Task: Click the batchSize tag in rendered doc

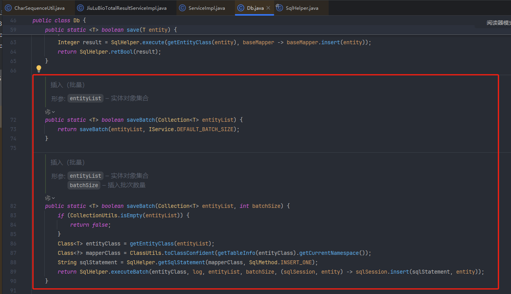Action: click(84, 185)
